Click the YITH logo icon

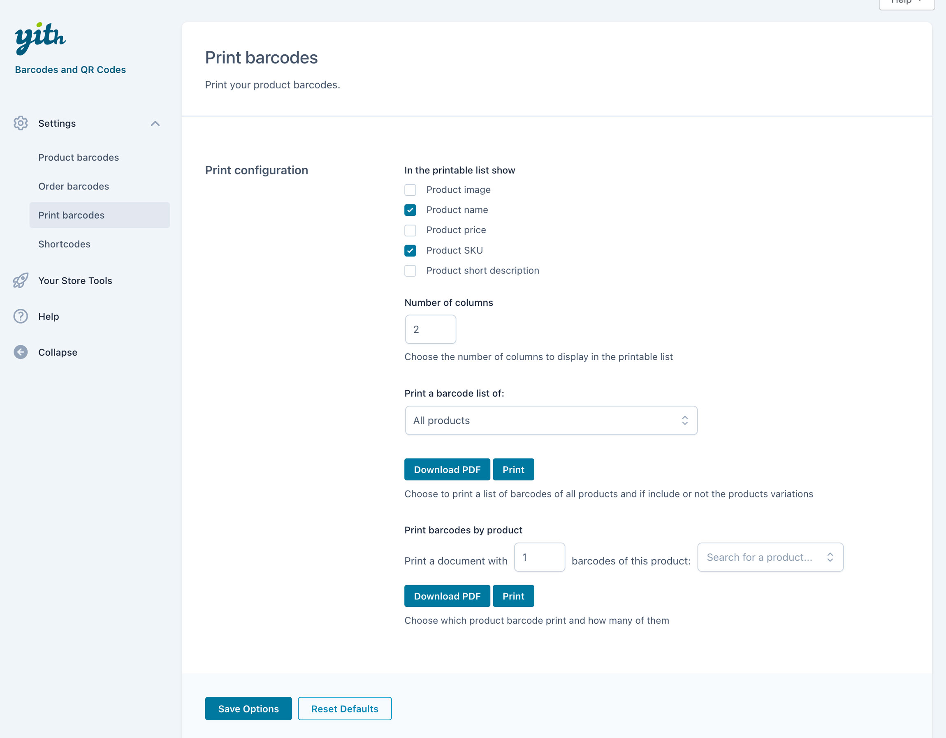click(x=40, y=38)
